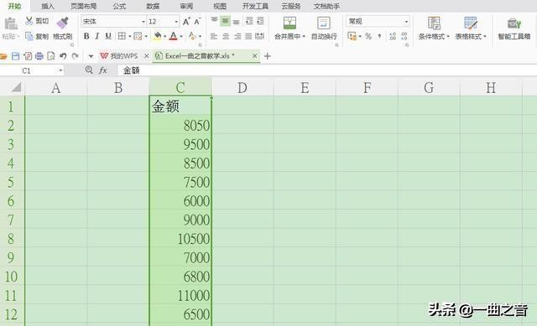Click the Paste (粘贴) clipboard icon
Screen dimensions: 537x326
click(x=11, y=23)
